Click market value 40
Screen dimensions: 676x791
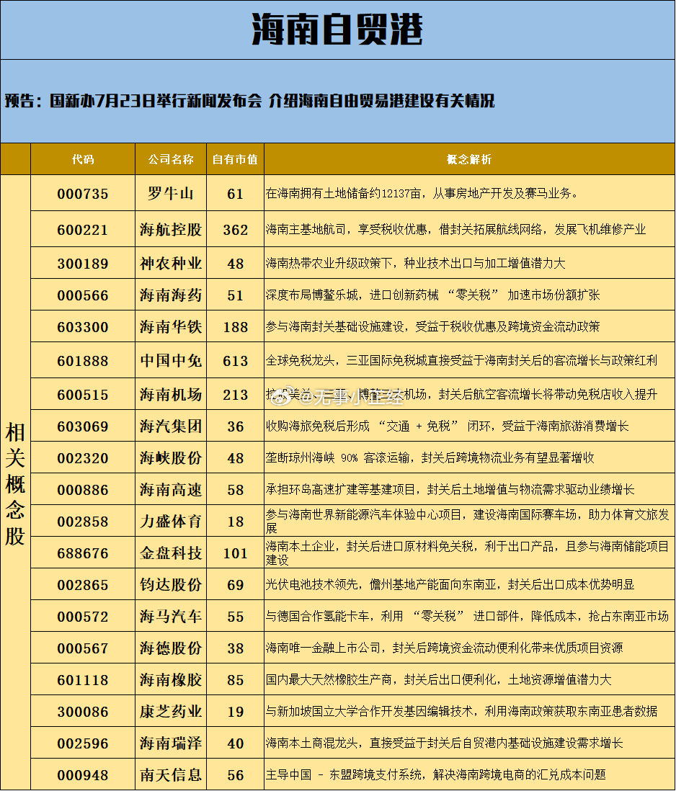point(235,745)
